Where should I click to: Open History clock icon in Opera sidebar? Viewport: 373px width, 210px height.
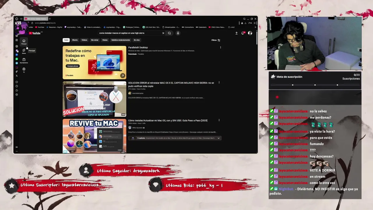(x=17, y=86)
